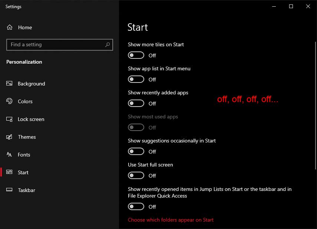
Task: Click the Fonts AA icon
Action: tap(9, 155)
